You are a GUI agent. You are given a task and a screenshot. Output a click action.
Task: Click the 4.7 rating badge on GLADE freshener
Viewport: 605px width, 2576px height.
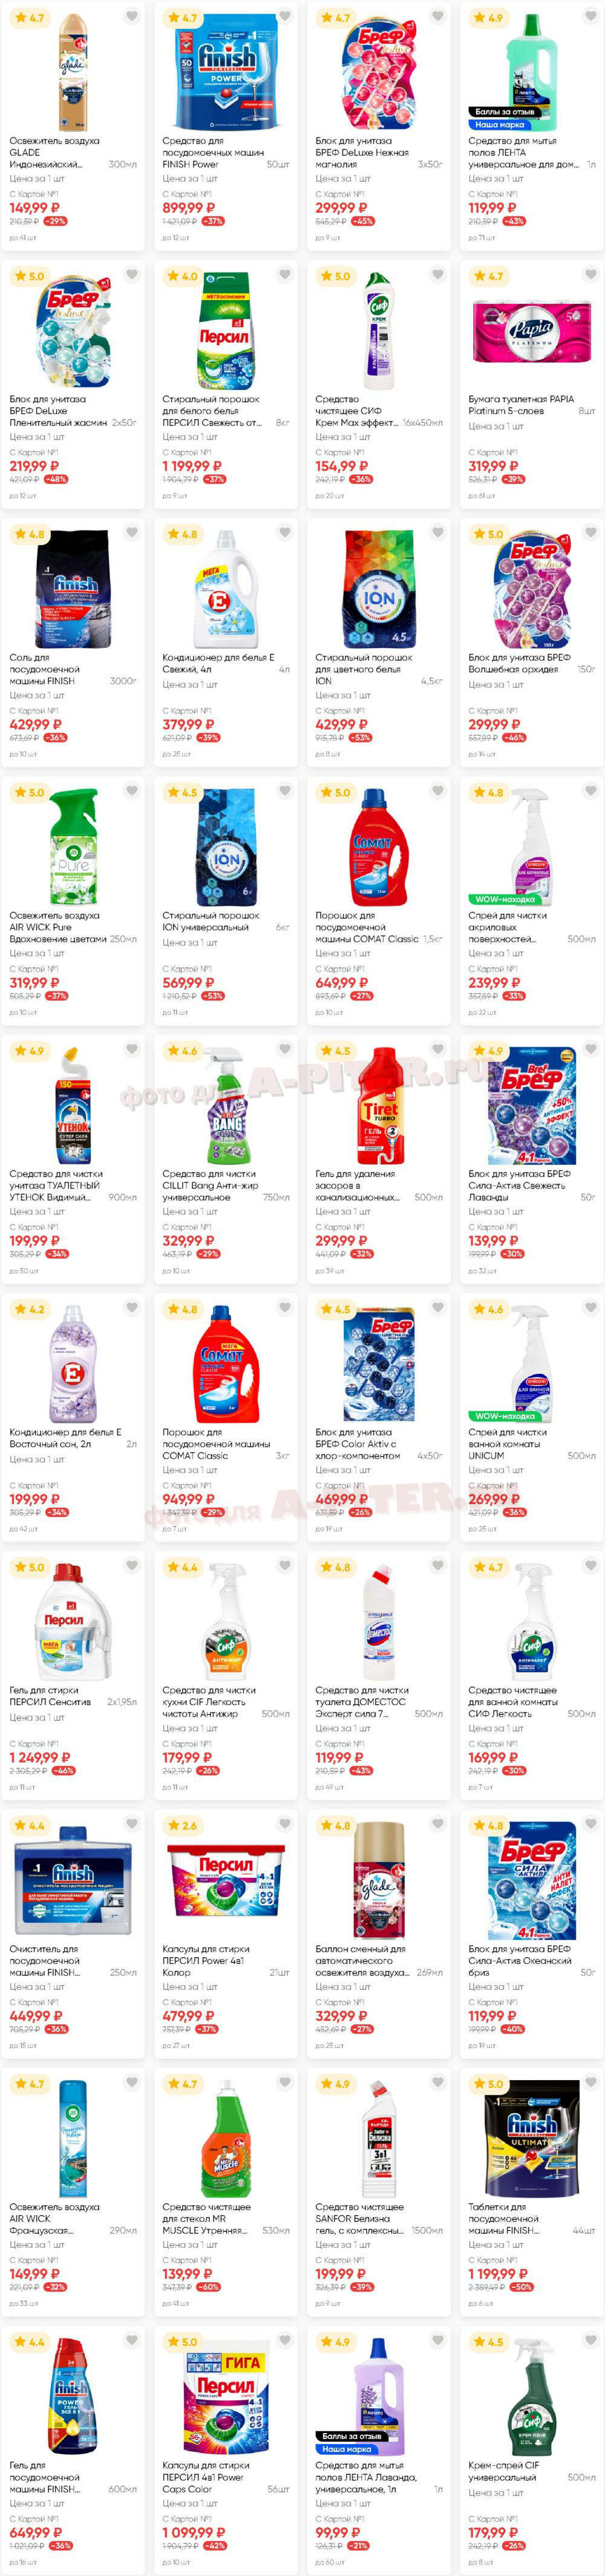[30, 18]
